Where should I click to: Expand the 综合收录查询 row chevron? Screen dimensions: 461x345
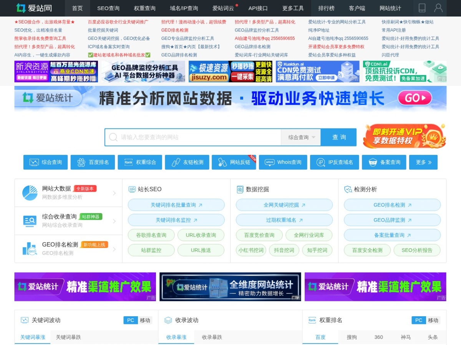tap(114, 221)
